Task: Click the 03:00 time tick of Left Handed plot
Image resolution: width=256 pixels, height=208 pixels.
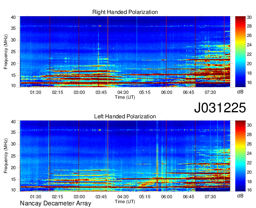Action: tap(79, 197)
